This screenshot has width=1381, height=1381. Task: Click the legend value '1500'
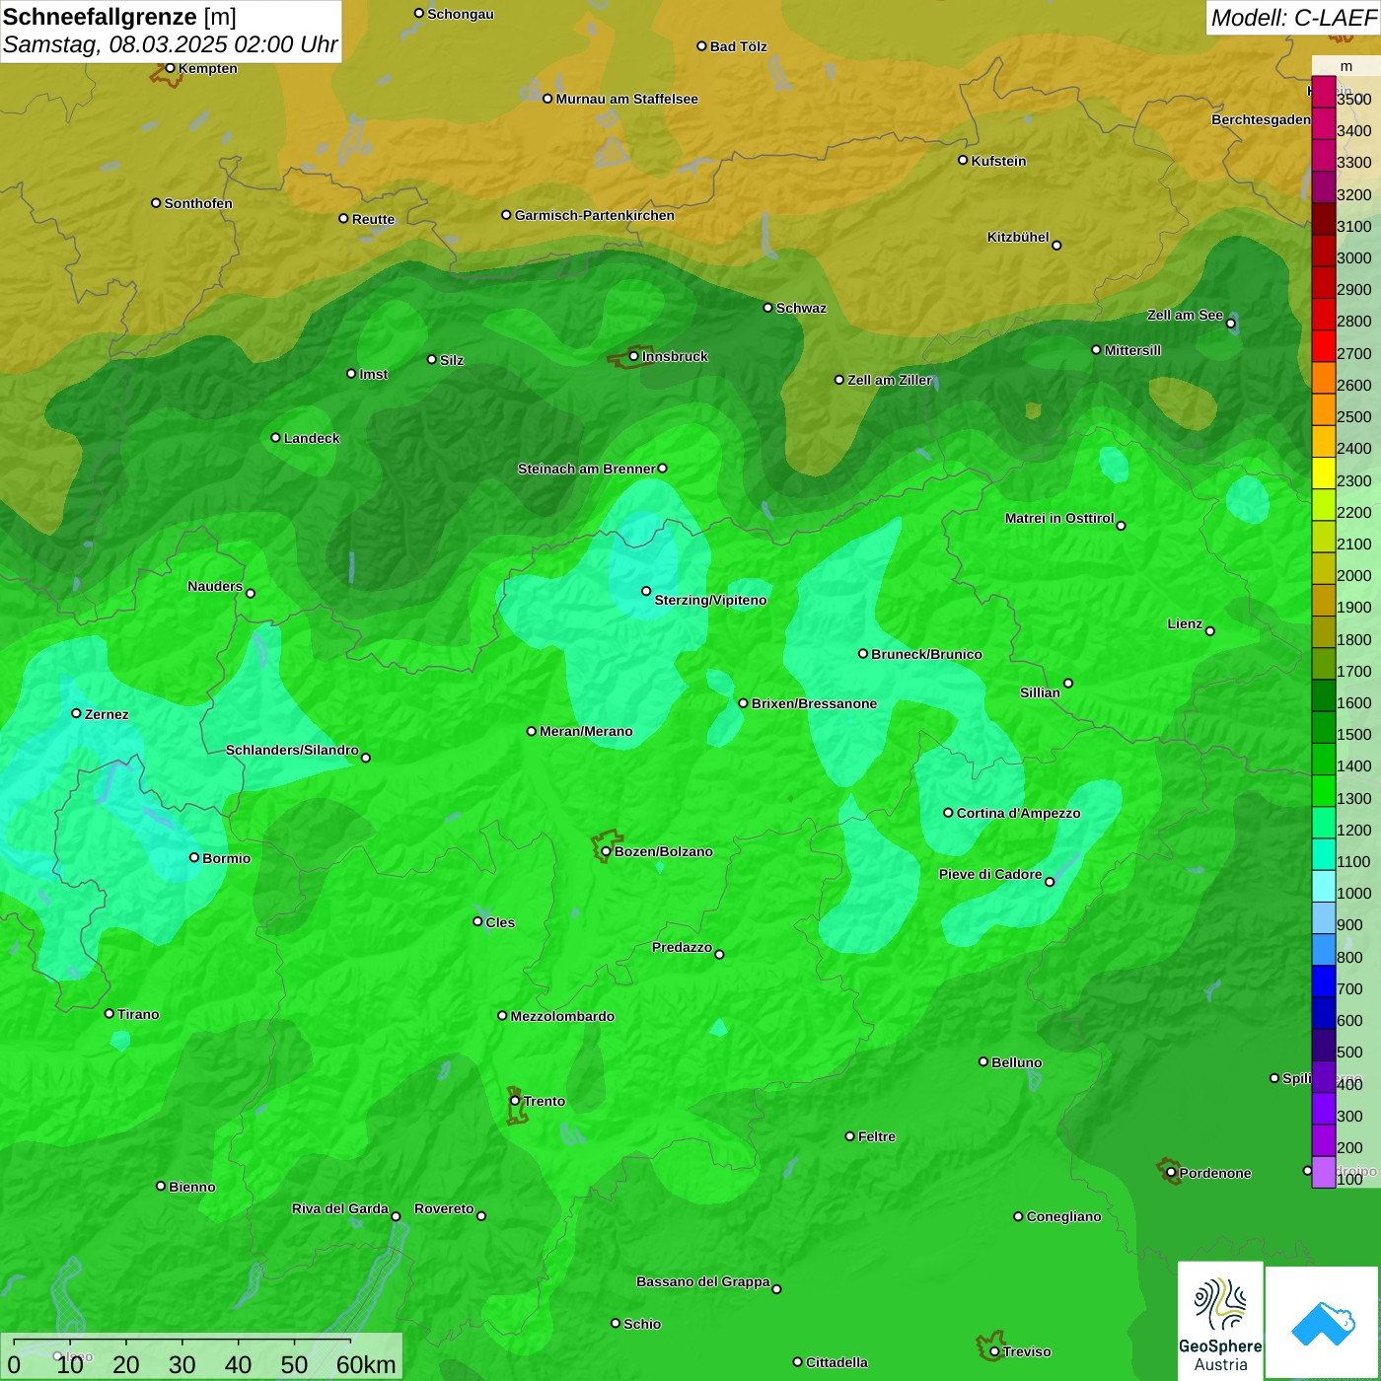click(1353, 735)
